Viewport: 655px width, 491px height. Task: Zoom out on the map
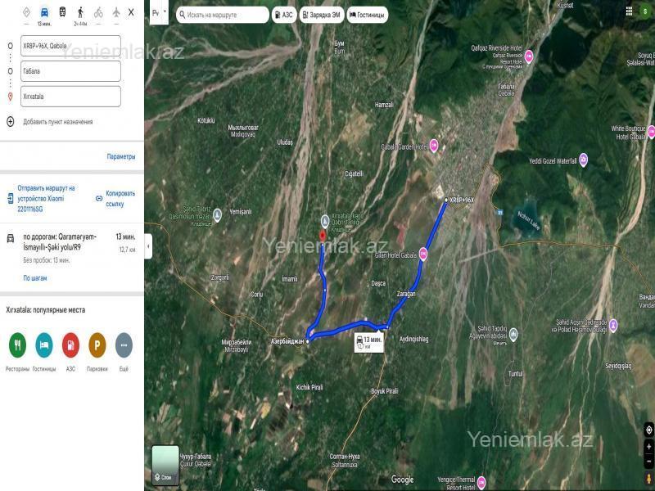[x=648, y=462]
